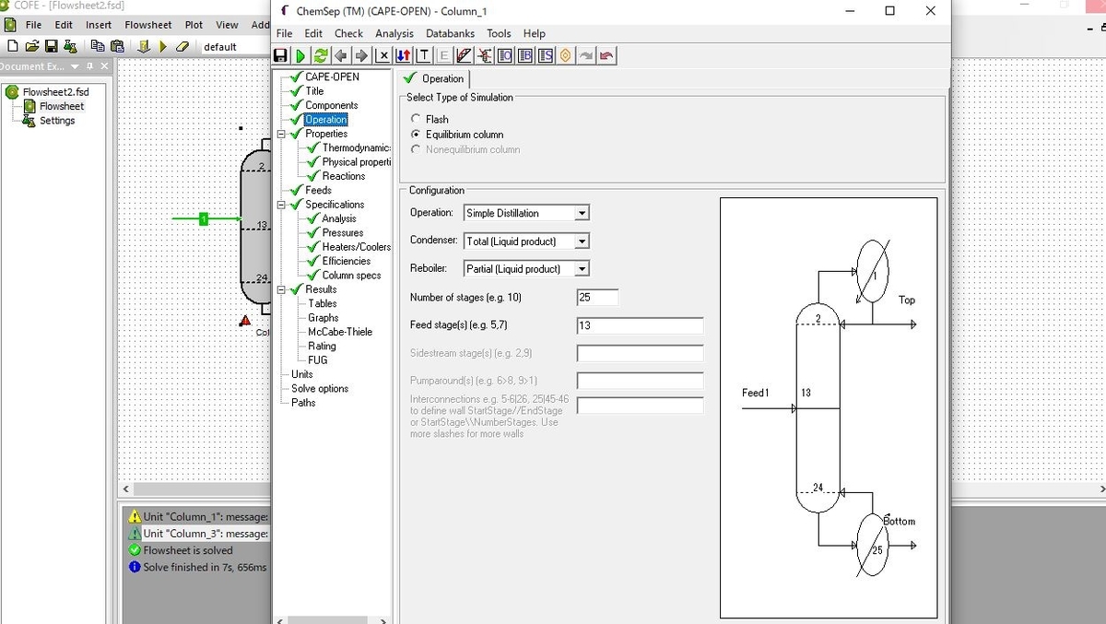This screenshot has height=624, width=1106.
Task: Select the Flash radio button
Action: coord(417,119)
